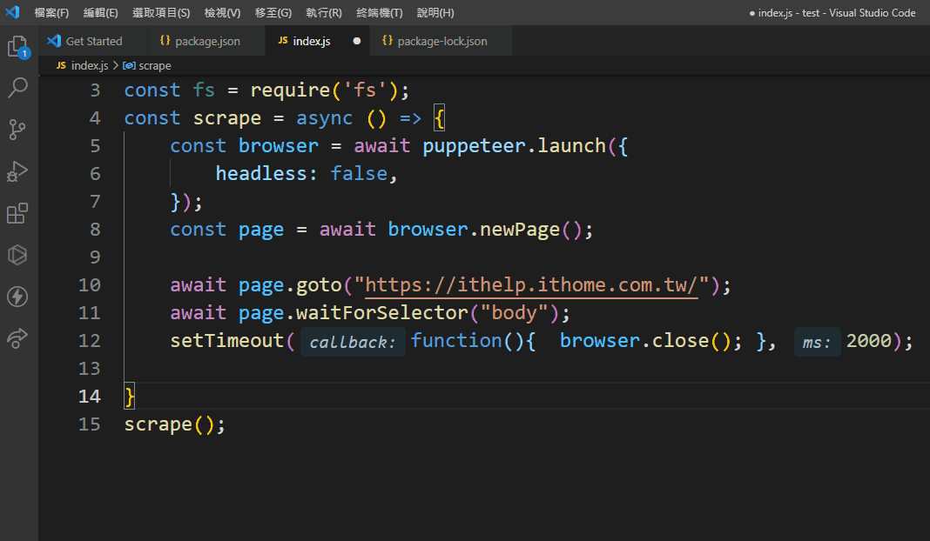The width and height of the screenshot is (930, 541).
Task: Open the Run and Debug view
Action: pos(17,171)
